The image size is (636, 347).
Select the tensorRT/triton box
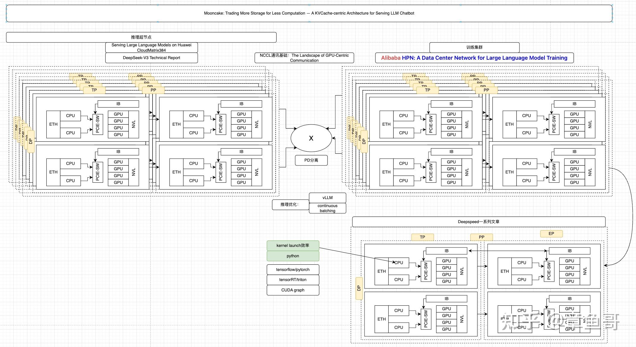(x=293, y=280)
